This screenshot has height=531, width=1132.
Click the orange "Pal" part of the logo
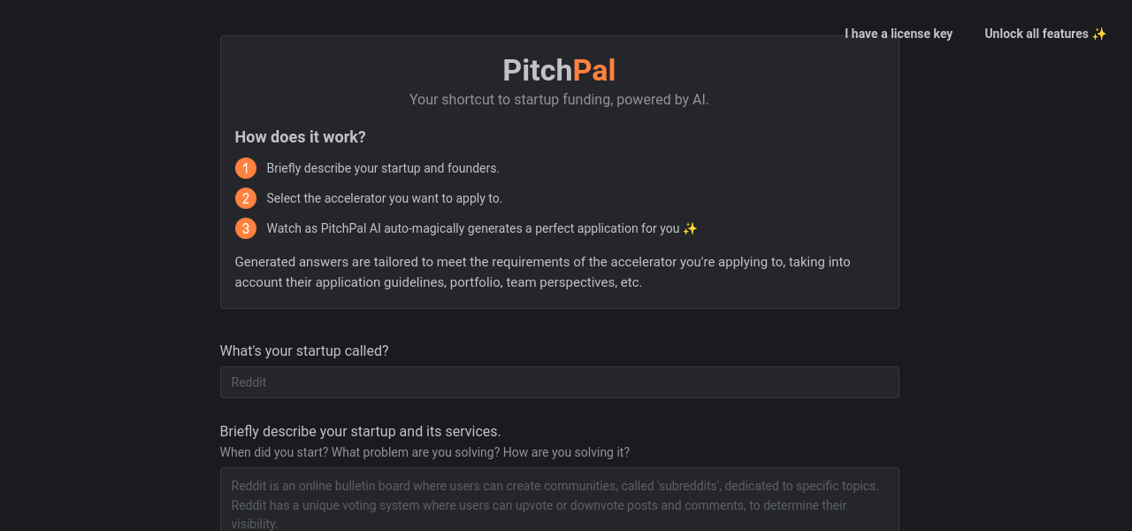click(594, 71)
